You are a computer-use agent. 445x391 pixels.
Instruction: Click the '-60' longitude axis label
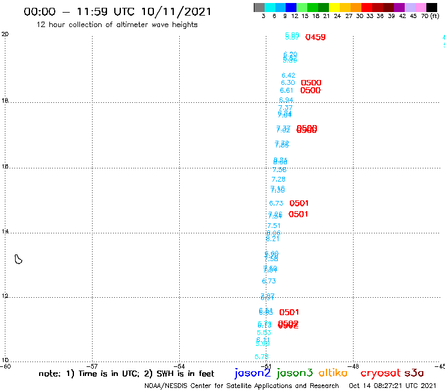click(5, 366)
